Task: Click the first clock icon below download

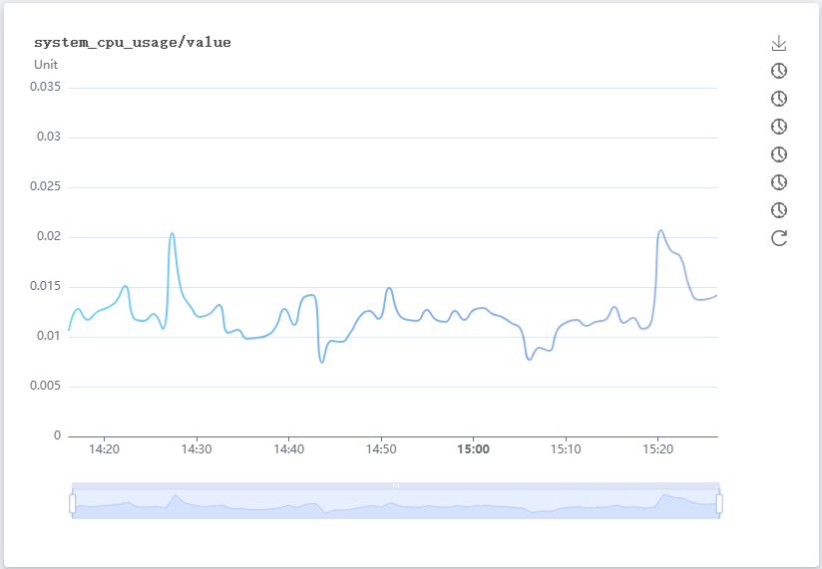Action: [780, 71]
